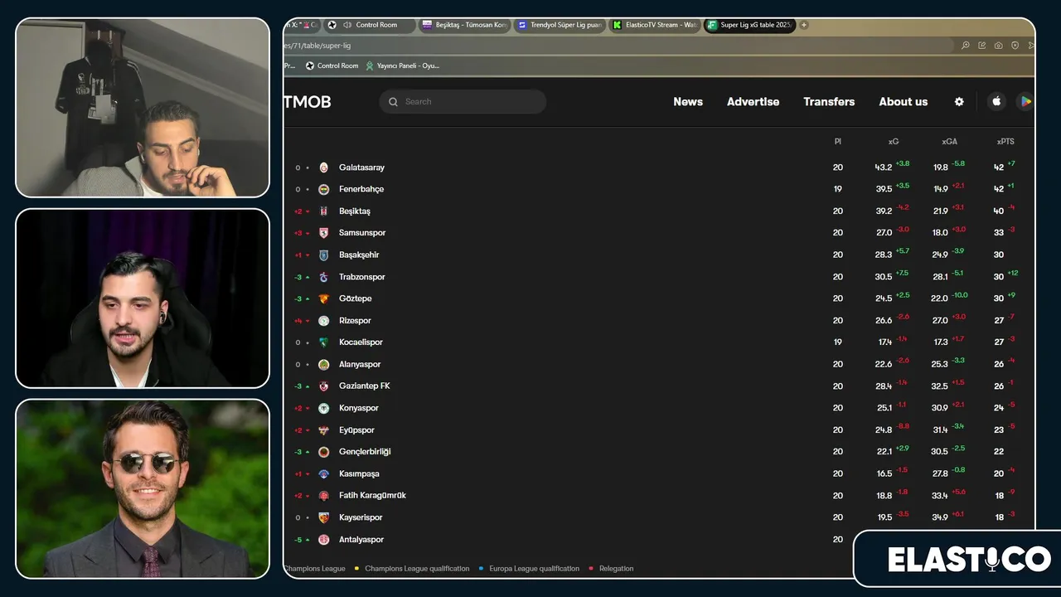Click the Samsunspor club crest
1061x597 pixels.
[324, 233]
